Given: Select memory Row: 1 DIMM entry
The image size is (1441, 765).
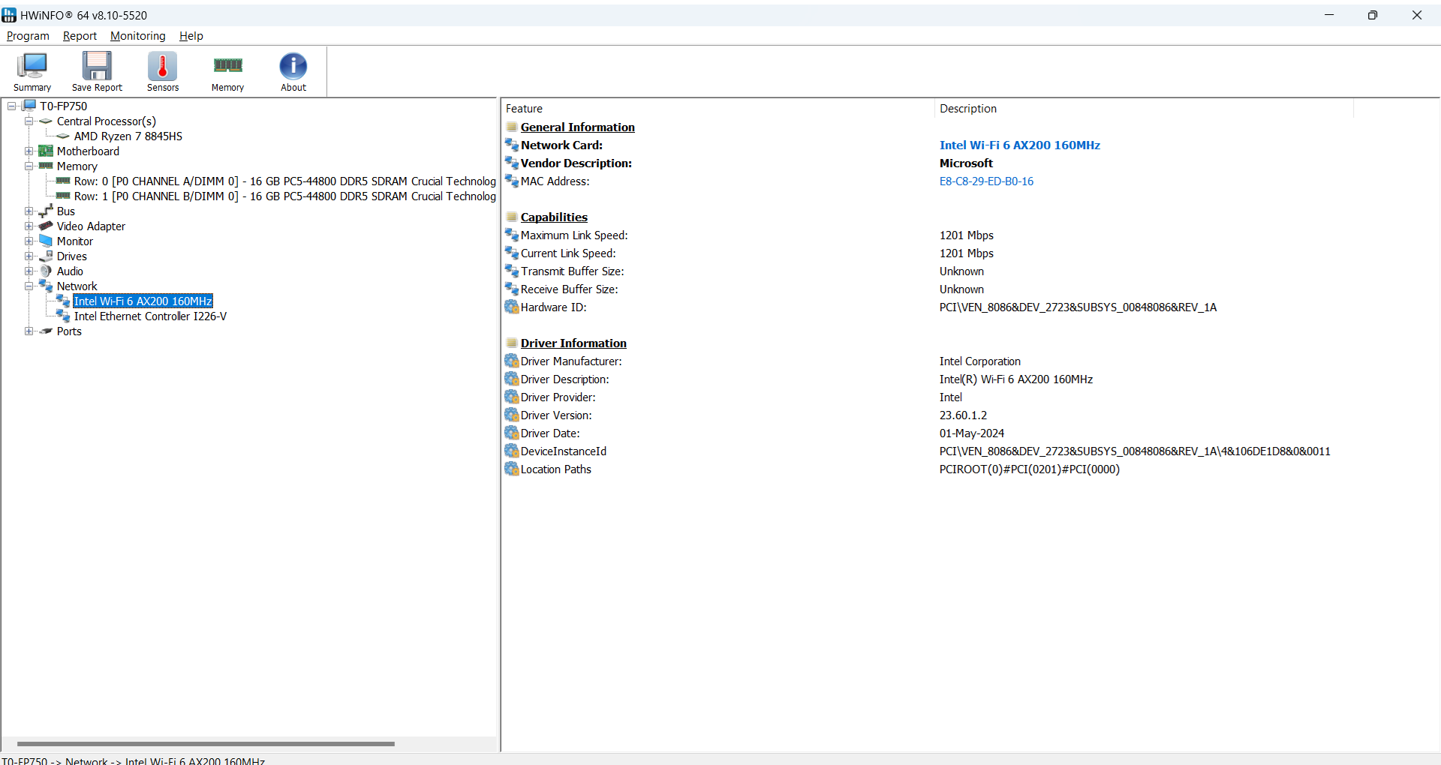Looking at the screenshot, I should click(284, 196).
